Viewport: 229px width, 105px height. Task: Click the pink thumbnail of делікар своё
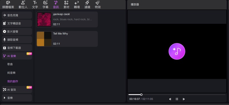click(x=44, y=19)
